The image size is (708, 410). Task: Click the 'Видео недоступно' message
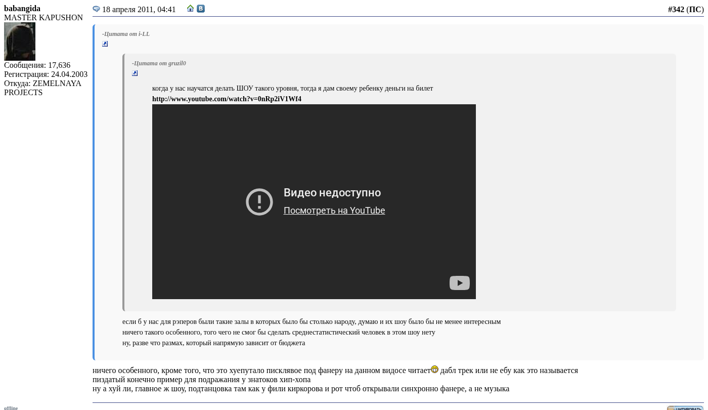[332, 193]
